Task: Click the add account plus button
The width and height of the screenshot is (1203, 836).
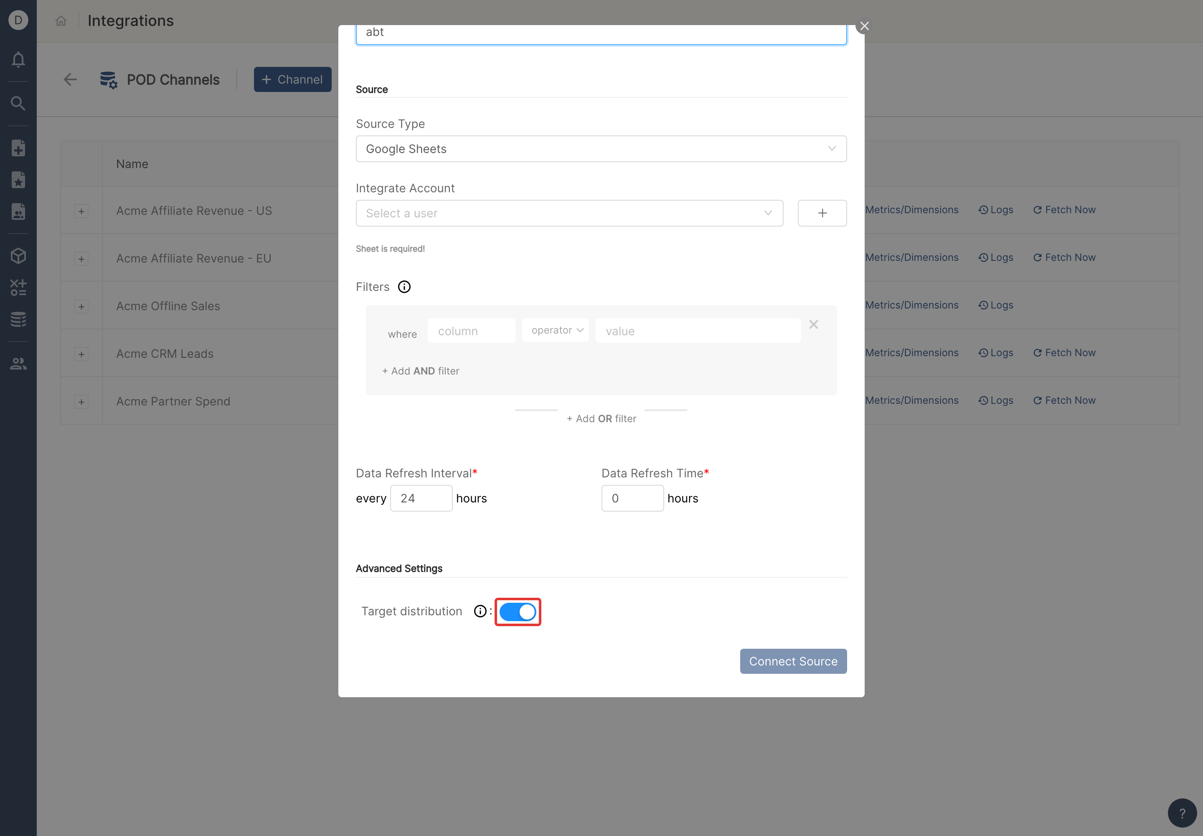Action: click(822, 213)
